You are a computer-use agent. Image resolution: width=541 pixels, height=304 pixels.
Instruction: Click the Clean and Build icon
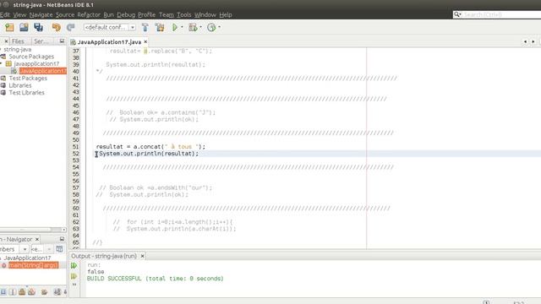click(x=160, y=27)
